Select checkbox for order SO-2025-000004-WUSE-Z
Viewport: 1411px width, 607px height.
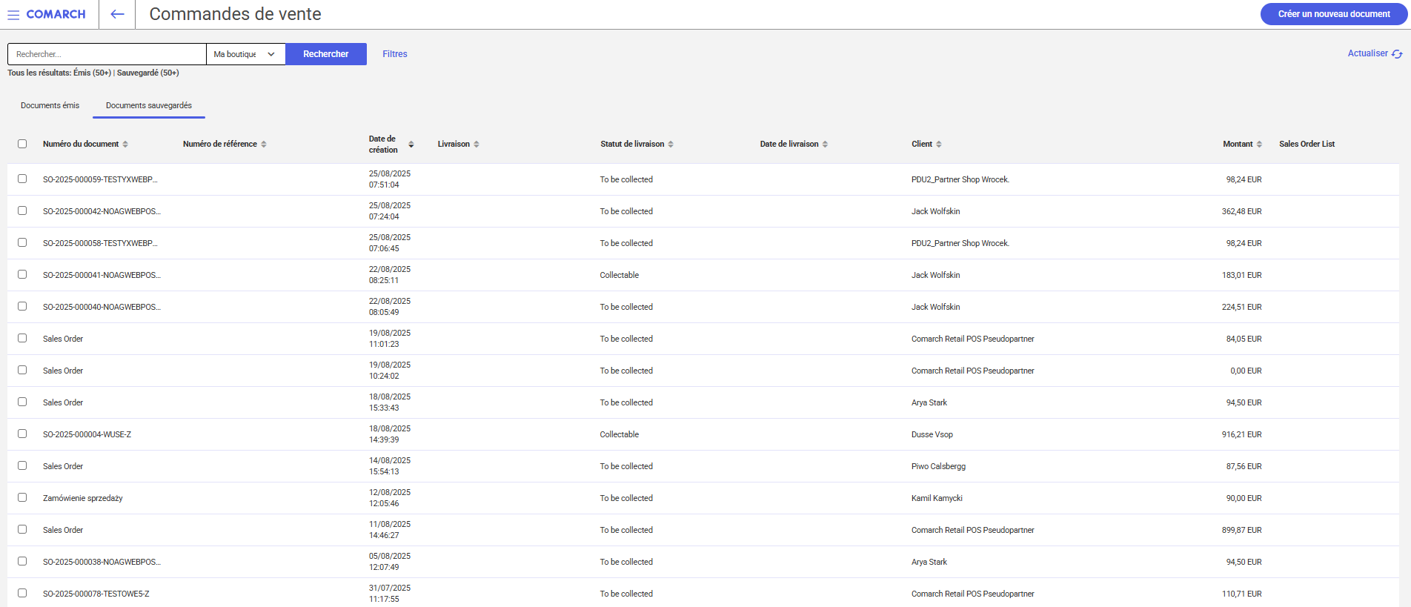22,434
